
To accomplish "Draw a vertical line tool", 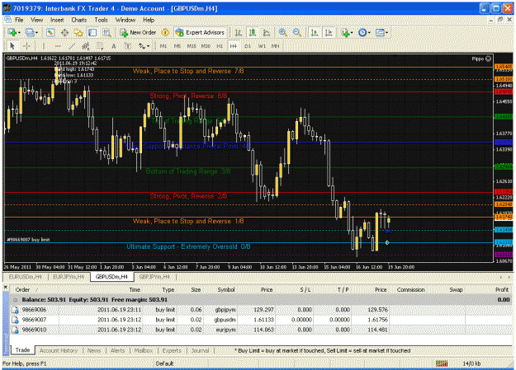I will (x=44, y=46).
